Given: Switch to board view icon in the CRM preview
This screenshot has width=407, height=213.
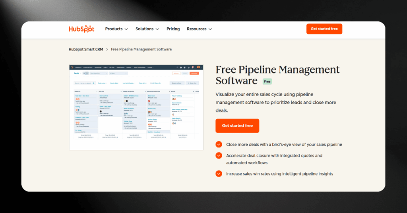Looking at the screenshot, I should point(87,73).
